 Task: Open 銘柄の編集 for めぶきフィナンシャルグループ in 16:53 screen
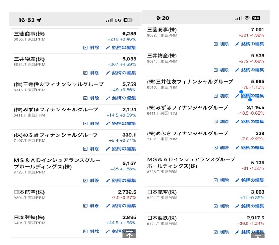point(124,149)
